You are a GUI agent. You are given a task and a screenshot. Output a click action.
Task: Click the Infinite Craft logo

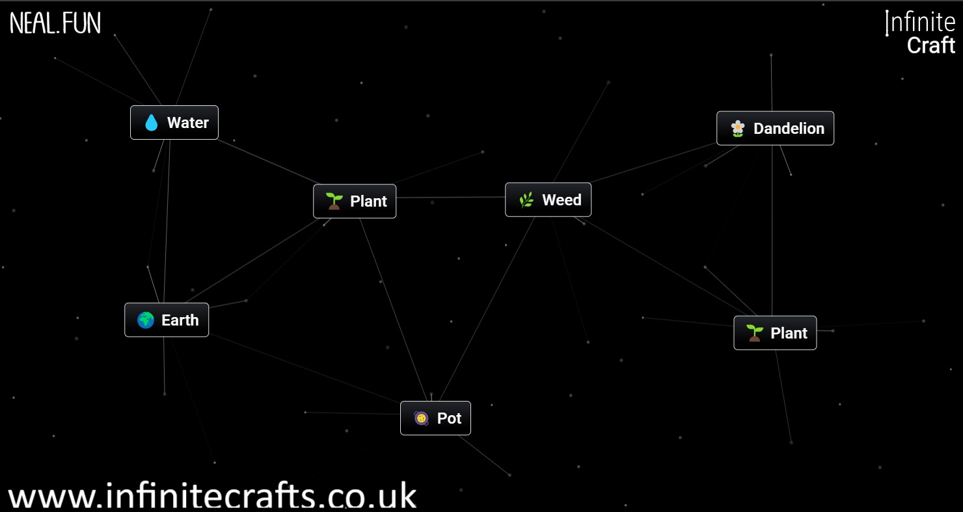(x=919, y=32)
